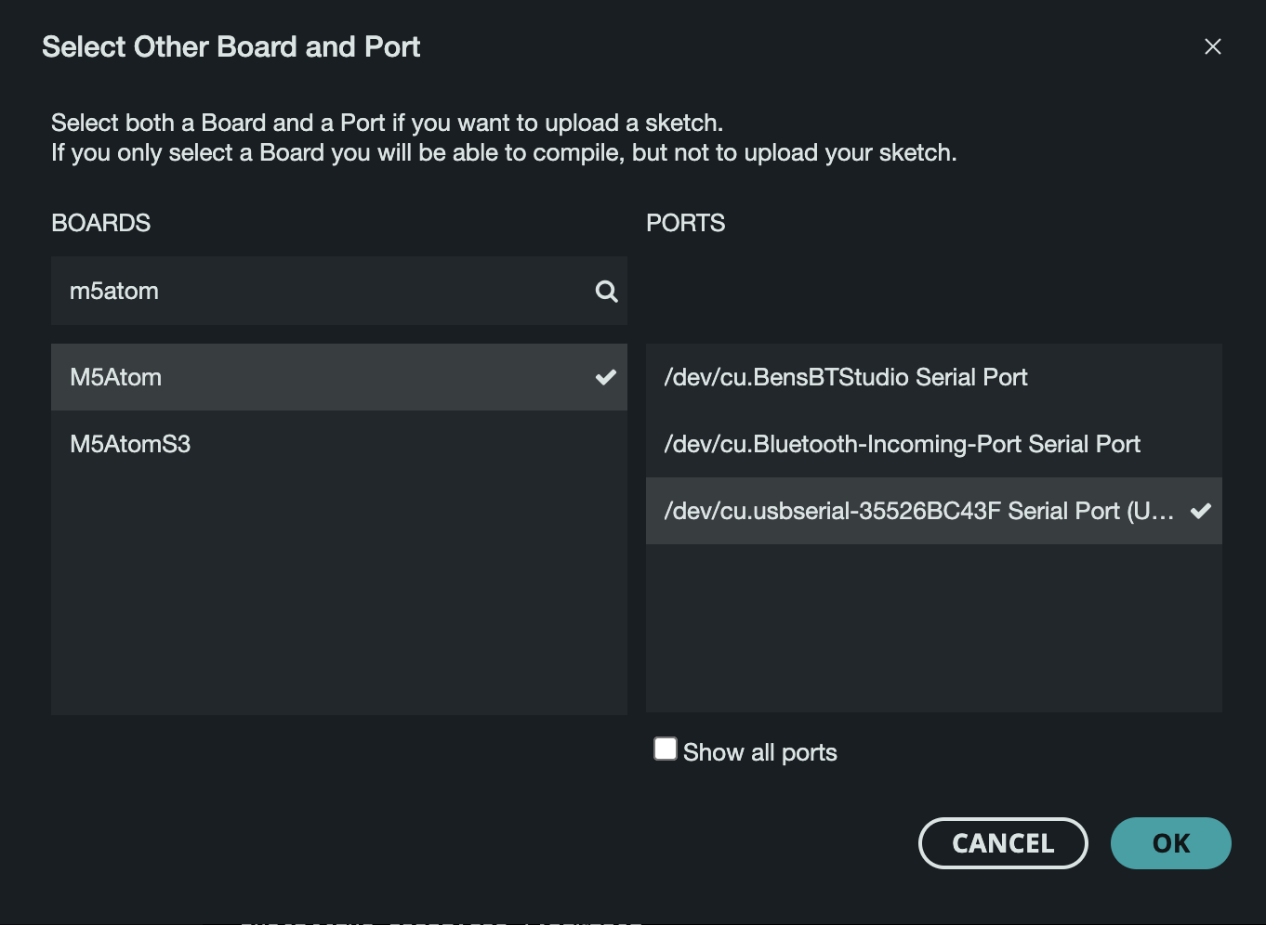This screenshot has width=1266, height=925.
Task: Select the Bluetooth-Incoming-Port Serial Port
Action: [902, 444]
